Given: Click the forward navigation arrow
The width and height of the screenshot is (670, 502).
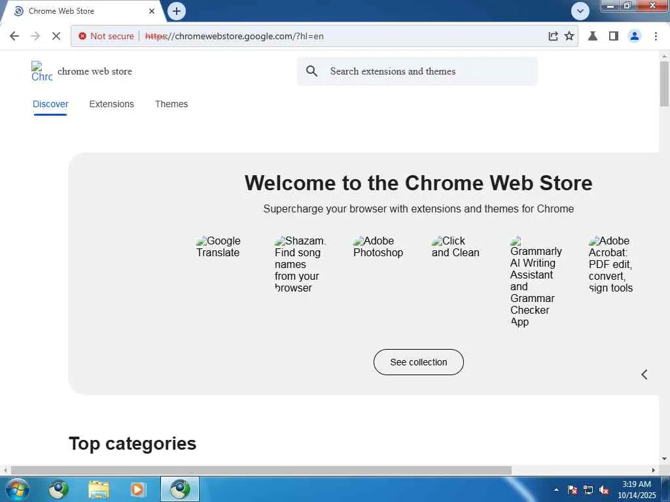Looking at the screenshot, I should click(35, 36).
